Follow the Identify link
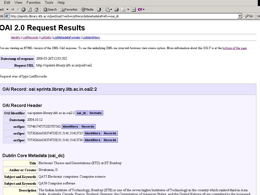The height and width of the screenshot is (195, 260). pyautogui.click(x=16, y=37)
